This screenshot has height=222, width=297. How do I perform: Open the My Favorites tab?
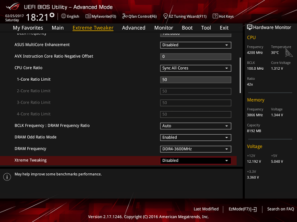(28, 28)
